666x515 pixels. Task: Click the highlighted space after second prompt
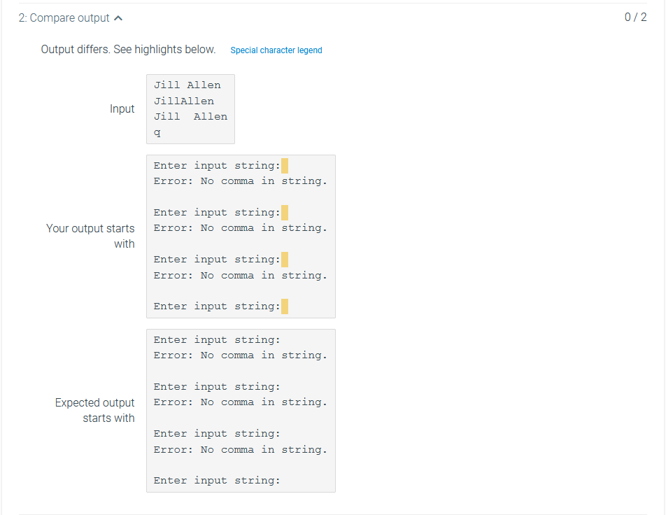[285, 212]
